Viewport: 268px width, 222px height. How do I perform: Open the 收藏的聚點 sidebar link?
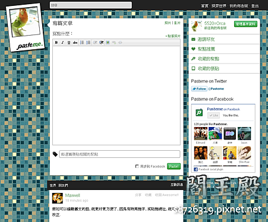coord(209,59)
